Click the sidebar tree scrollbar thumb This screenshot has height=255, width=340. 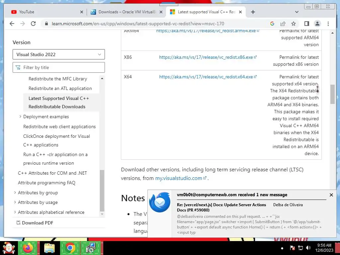(x=102, y=190)
